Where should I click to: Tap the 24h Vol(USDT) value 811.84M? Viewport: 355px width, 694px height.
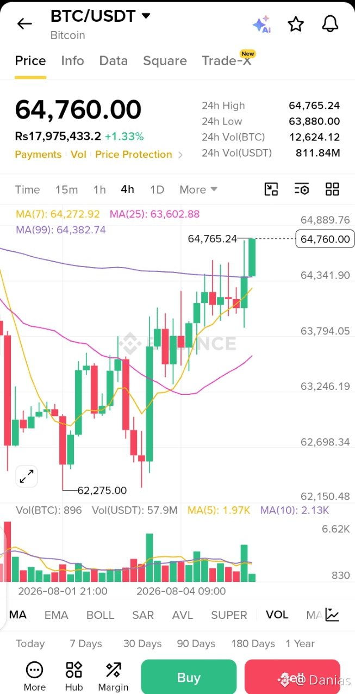[x=318, y=153]
